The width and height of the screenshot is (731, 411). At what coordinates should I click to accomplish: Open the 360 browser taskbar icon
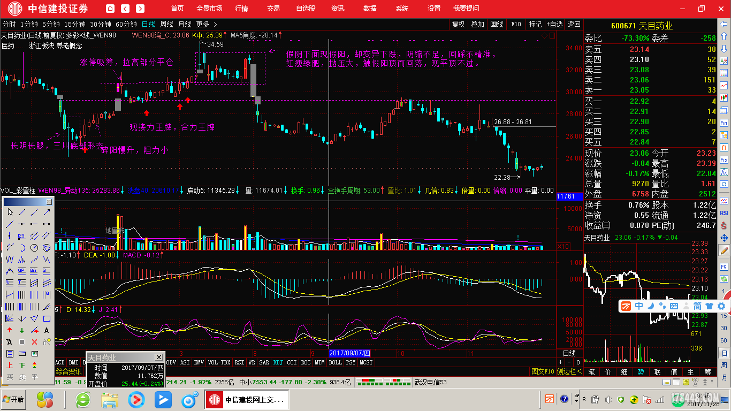pos(83,400)
